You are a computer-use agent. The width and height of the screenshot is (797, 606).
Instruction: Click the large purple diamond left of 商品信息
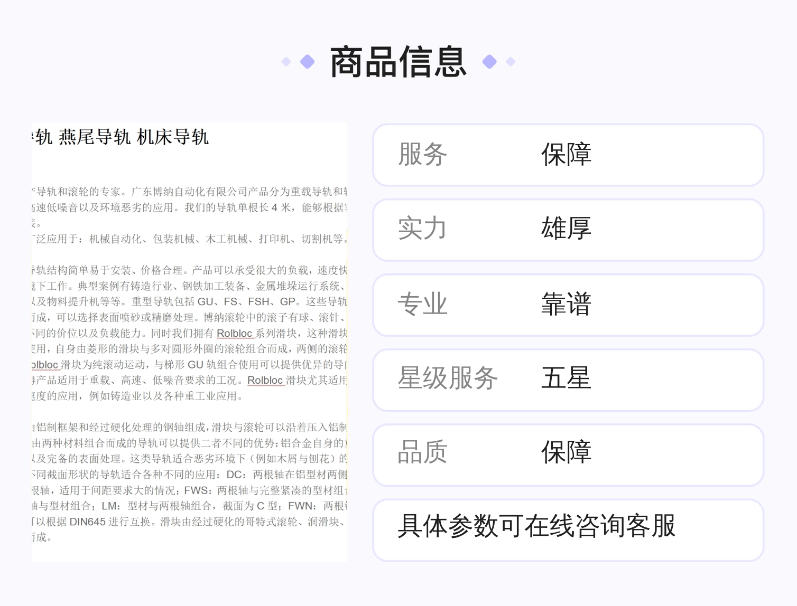pyautogui.click(x=307, y=62)
